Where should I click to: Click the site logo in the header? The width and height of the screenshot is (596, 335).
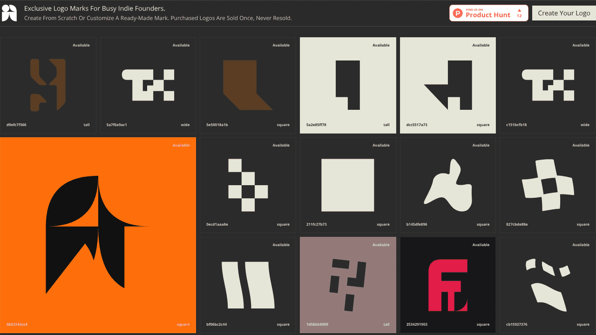[9, 13]
